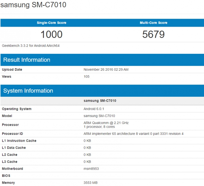The image size is (204, 186).
Task: Click the Geekbench 3.3.2 for Android AArch64 text
Action: 31,46
